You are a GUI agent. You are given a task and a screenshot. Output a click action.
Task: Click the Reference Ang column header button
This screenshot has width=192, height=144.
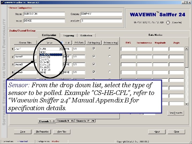pyautogui.click(x=110, y=43)
